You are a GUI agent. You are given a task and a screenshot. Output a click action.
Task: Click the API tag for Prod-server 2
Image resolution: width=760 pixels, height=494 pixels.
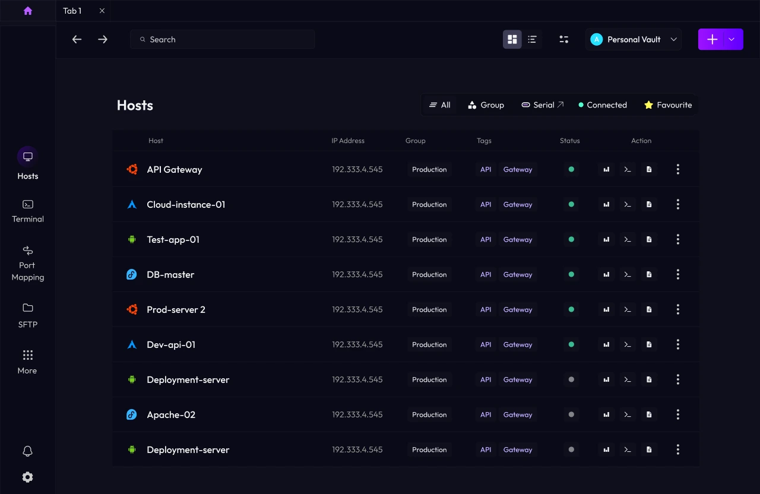coord(486,309)
